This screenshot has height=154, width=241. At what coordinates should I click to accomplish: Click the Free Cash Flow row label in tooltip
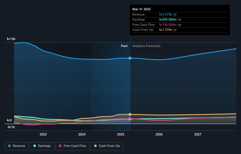click(144, 25)
